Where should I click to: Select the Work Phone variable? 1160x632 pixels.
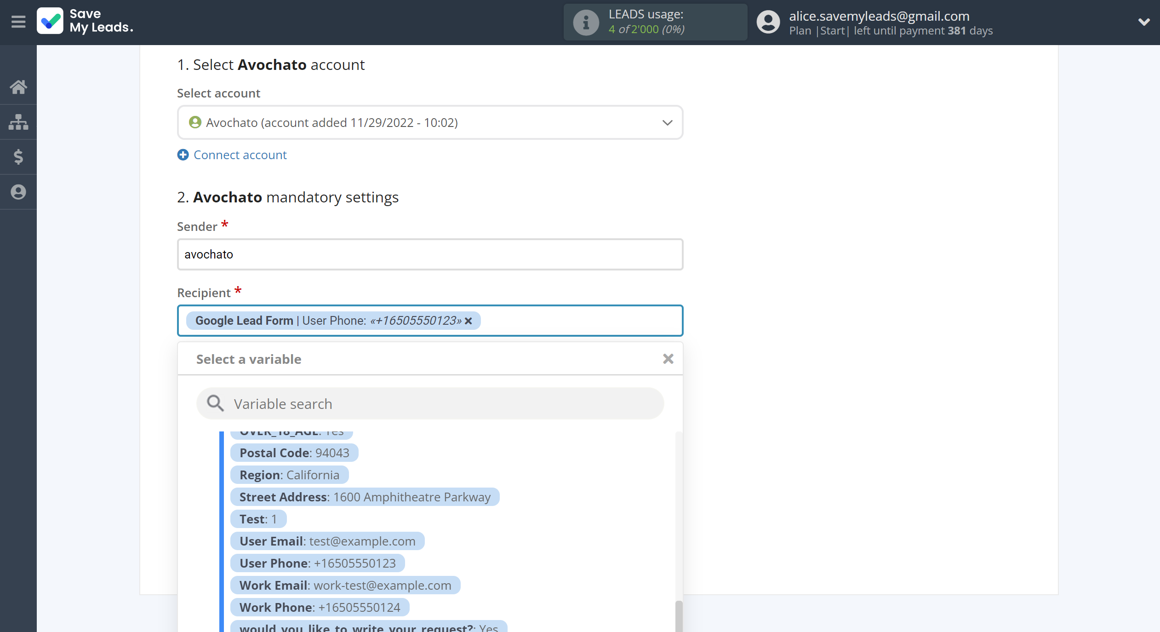point(320,608)
